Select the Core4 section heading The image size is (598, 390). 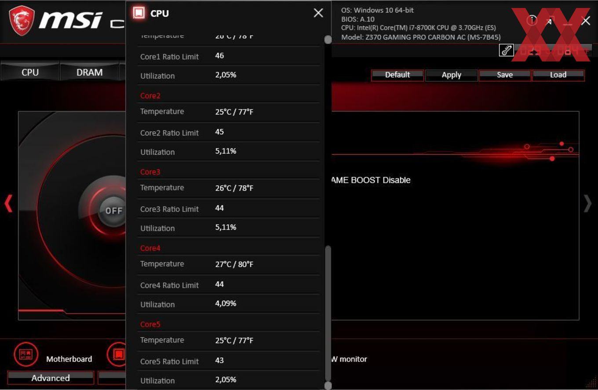tap(150, 248)
